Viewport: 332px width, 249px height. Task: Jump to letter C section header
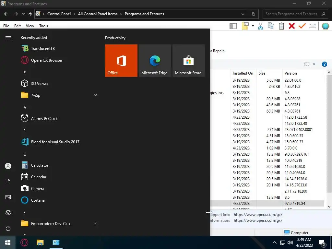(x=25, y=154)
